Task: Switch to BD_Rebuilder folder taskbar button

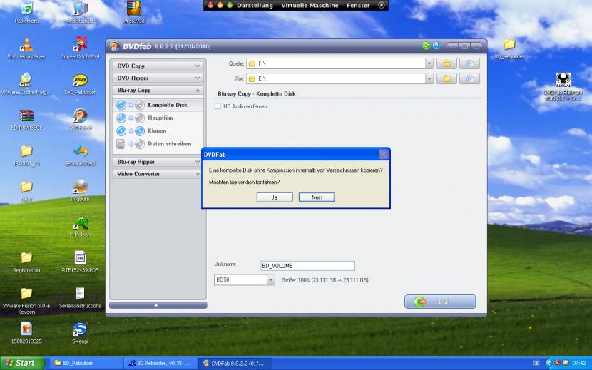Action: tap(86, 363)
